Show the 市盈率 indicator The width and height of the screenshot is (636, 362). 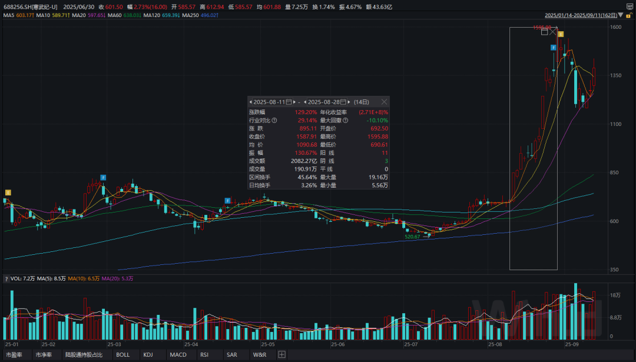click(x=15, y=355)
